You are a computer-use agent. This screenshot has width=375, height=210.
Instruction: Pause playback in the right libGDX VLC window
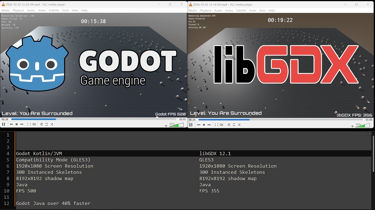click(x=191, y=125)
